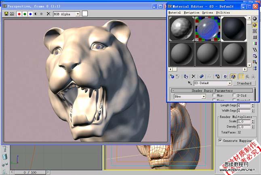Image resolution: width=261 pixels, height=175 pixels.
Task: Click Select by Material icon
Action: 255,62
